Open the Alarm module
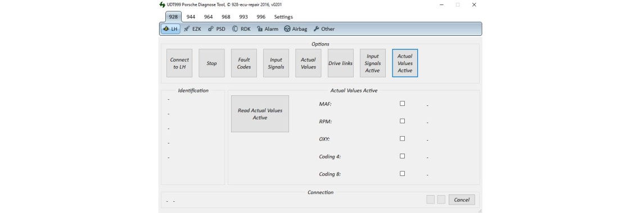 coord(267,29)
